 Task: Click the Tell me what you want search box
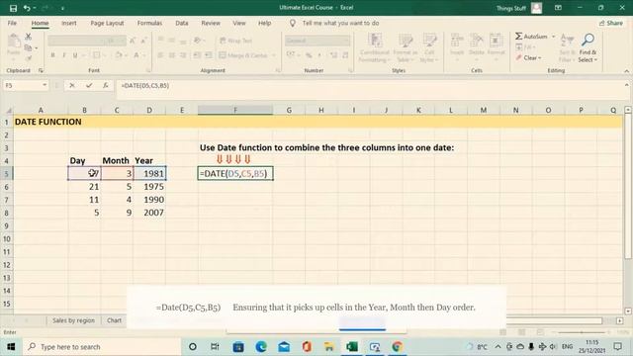point(340,23)
